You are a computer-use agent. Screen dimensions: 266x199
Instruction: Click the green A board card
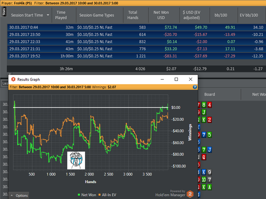tap(209, 187)
